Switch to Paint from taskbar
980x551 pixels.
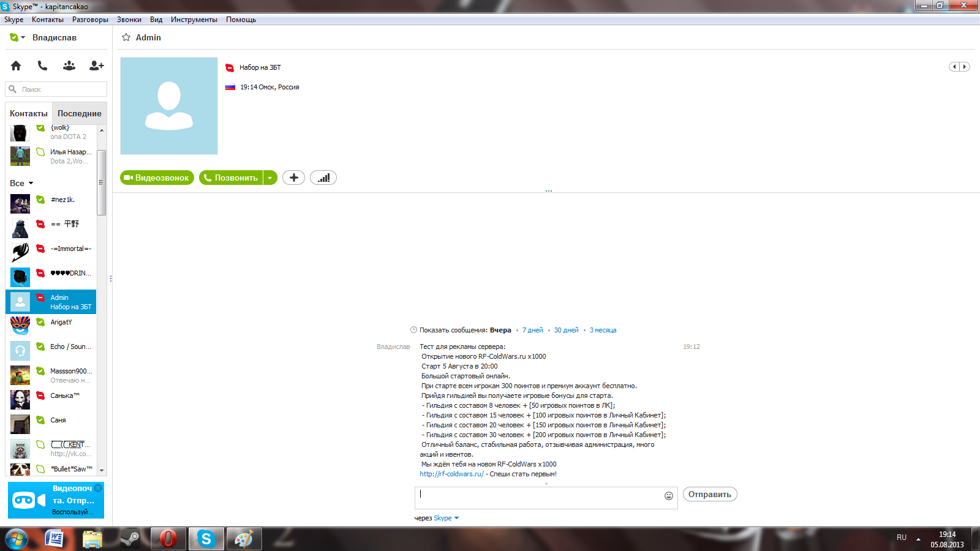(x=244, y=539)
